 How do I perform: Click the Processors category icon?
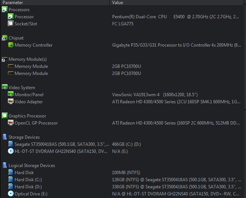(x=4, y=10)
